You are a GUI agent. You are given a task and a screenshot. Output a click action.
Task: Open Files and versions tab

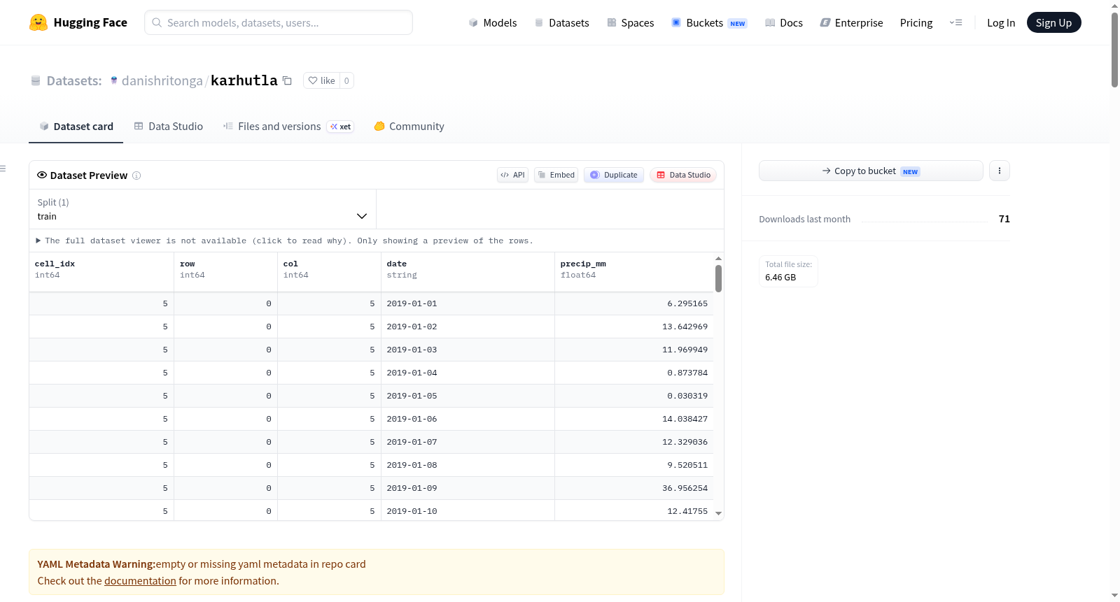[x=288, y=127]
